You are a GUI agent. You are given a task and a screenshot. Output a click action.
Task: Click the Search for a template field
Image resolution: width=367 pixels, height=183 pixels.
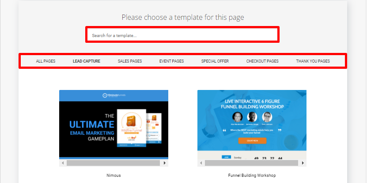pos(182,36)
